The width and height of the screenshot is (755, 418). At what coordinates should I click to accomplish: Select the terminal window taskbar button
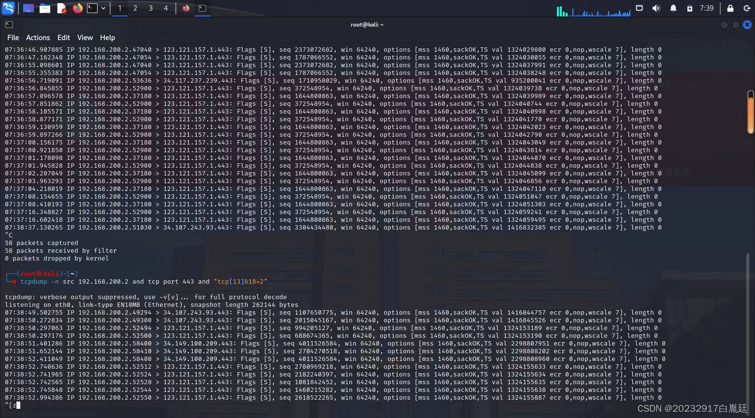tap(202, 8)
